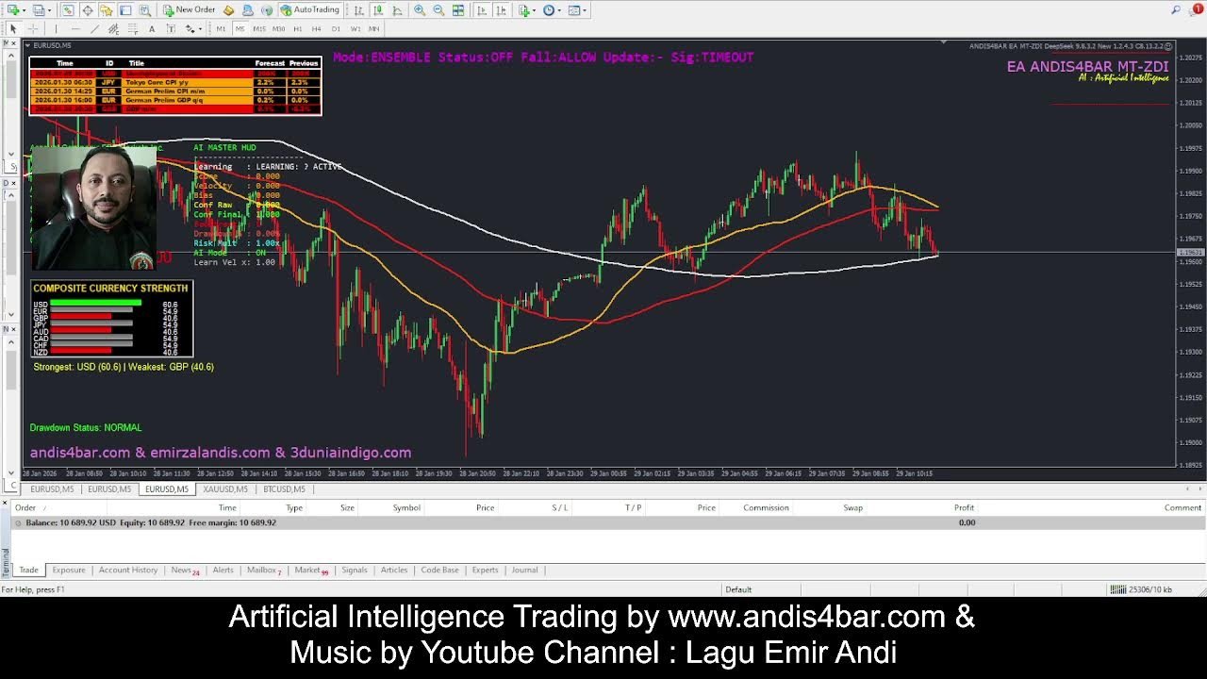1207x679 pixels.
Task: Draw a trendline with the trendline tool
Action: tap(94, 29)
